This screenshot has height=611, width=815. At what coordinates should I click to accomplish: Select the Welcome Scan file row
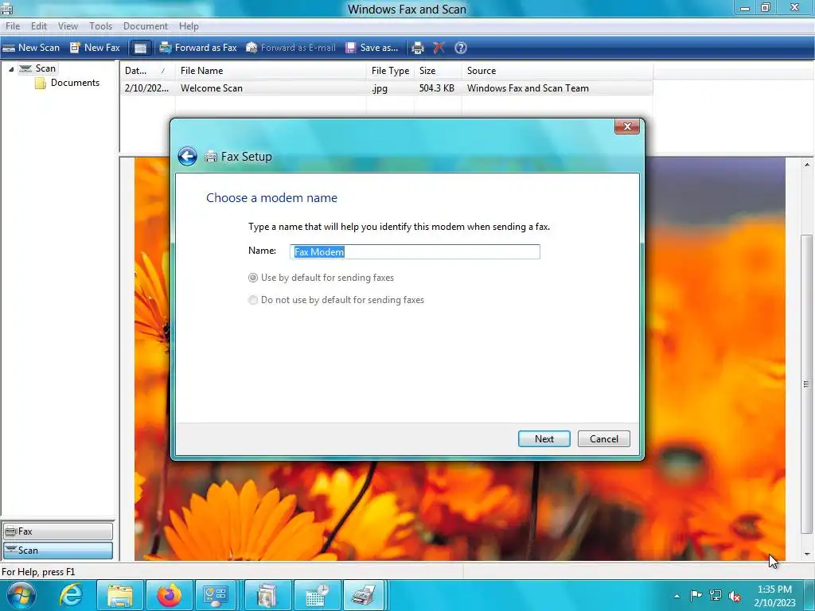pos(387,88)
